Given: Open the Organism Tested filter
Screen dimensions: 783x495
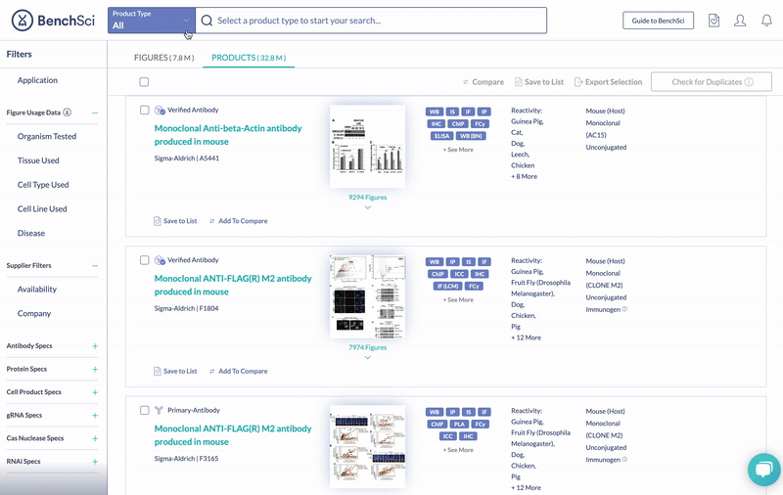Looking at the screenshot, I should coord(47,136).
